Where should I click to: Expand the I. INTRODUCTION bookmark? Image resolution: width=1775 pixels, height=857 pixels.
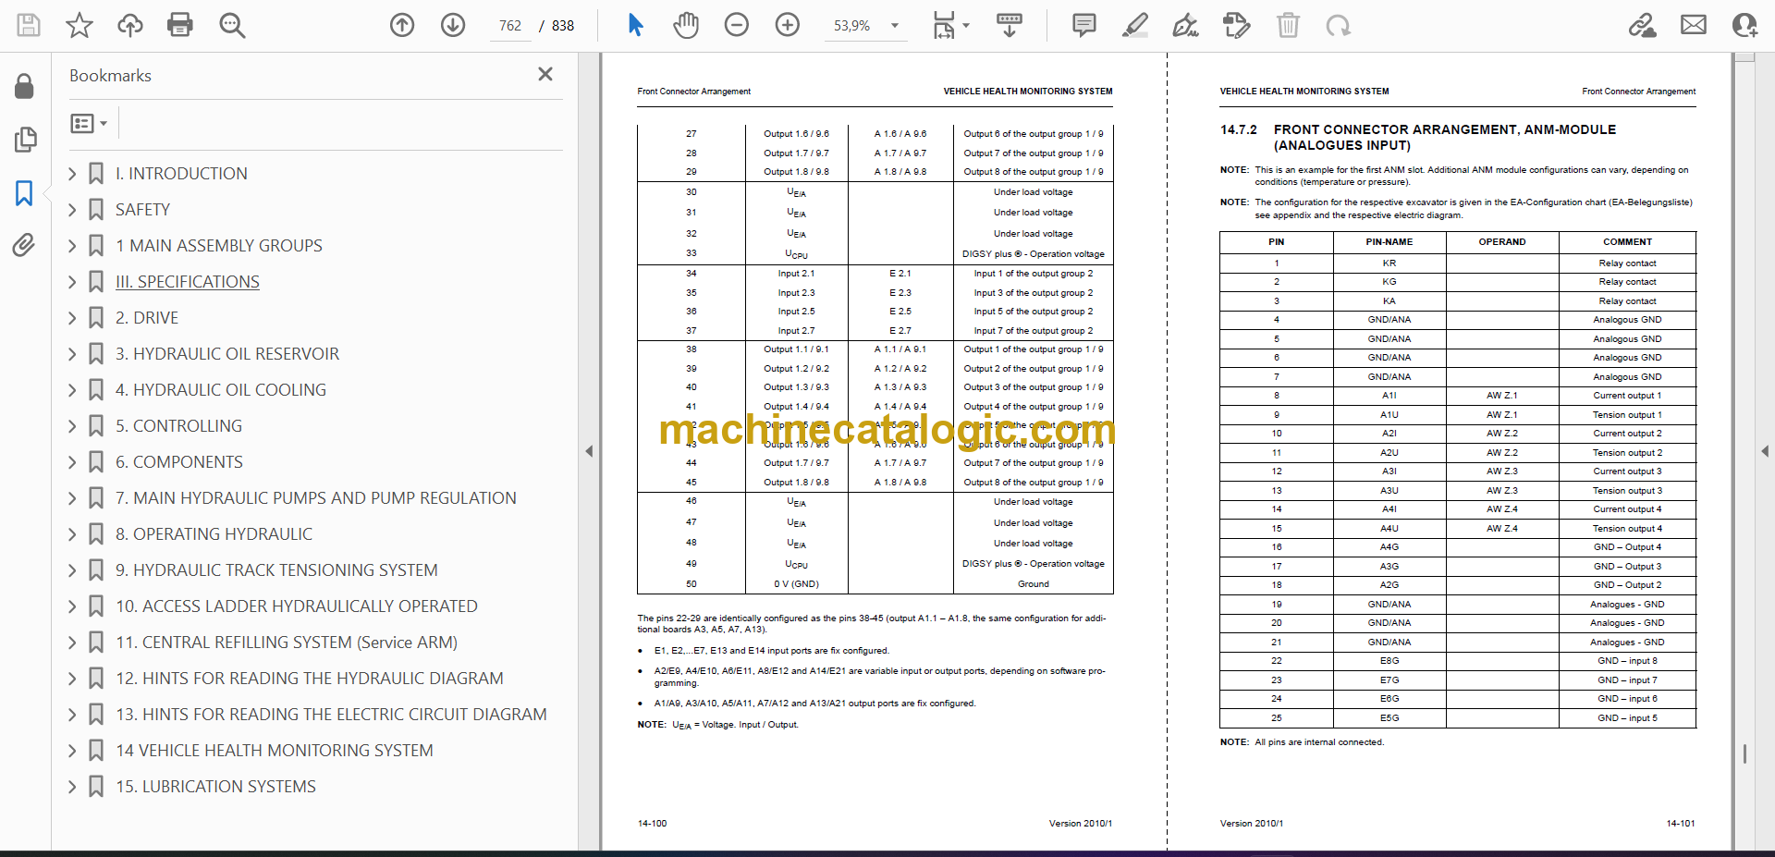72,173
